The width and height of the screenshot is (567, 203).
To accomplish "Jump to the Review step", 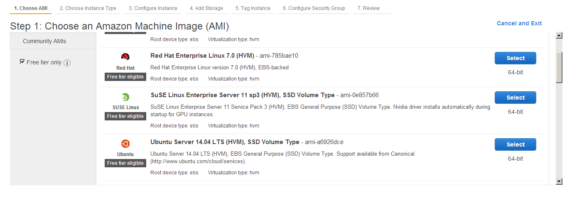I will click(371, 8).
